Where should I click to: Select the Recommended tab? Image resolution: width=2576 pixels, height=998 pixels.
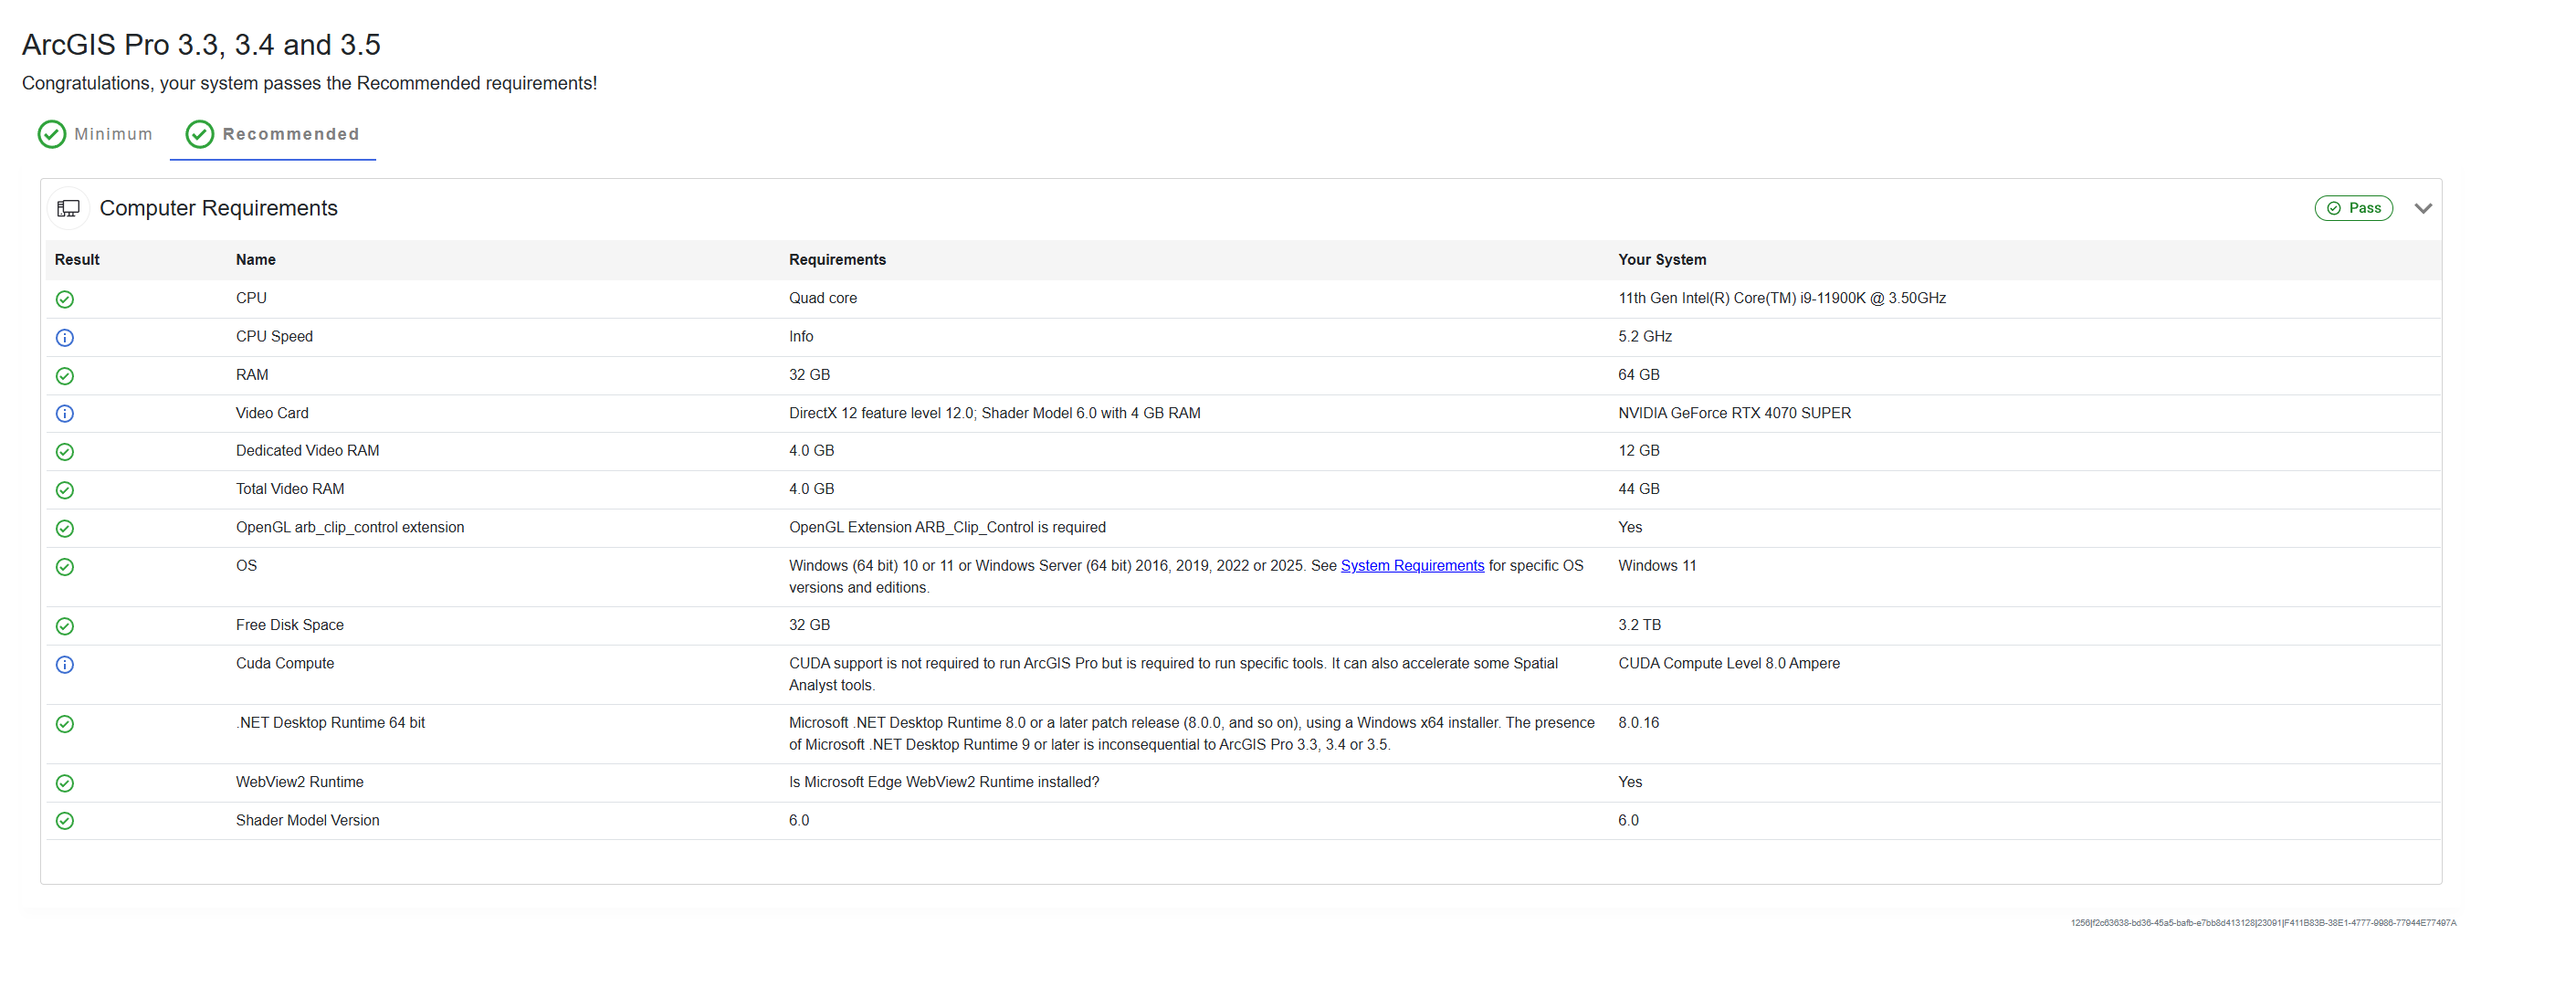tap(272, 133)
